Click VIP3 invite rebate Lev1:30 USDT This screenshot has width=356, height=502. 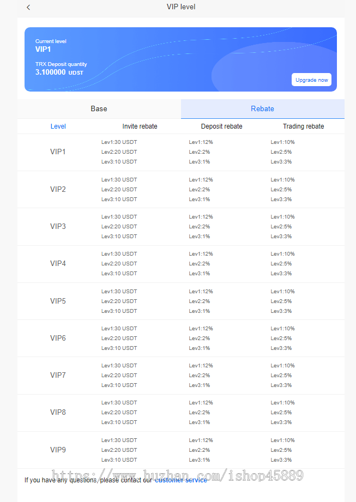119,217
